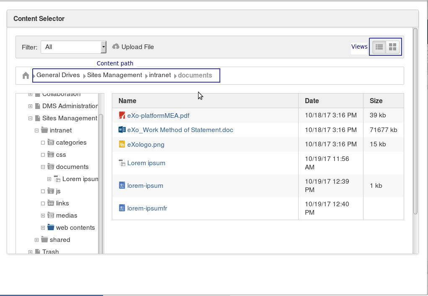Screen dimensions: 428x296
Task: Click the Sites Management drive icon
Action: 38,118
